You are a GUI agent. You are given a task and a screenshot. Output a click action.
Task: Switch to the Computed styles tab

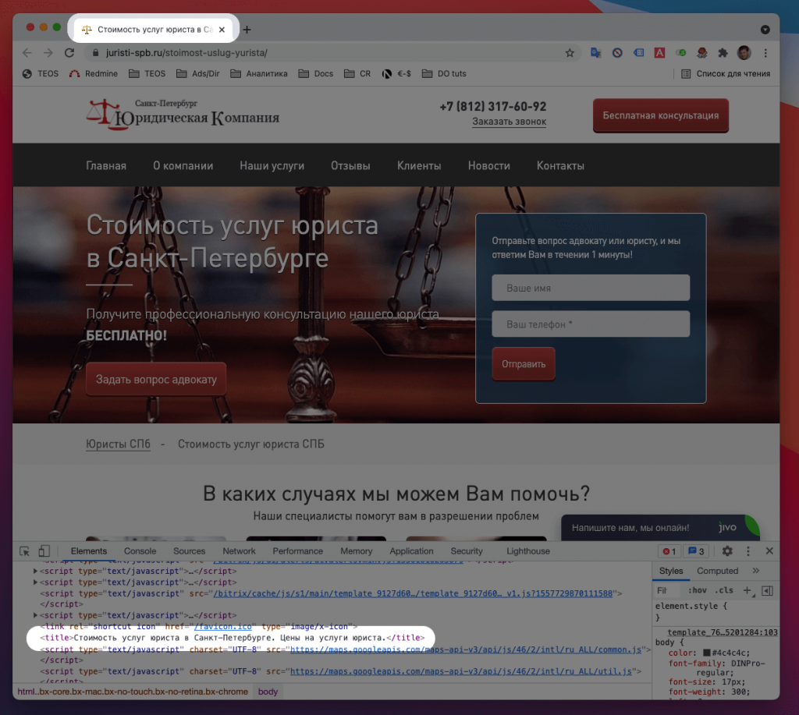tap(717, 571)
